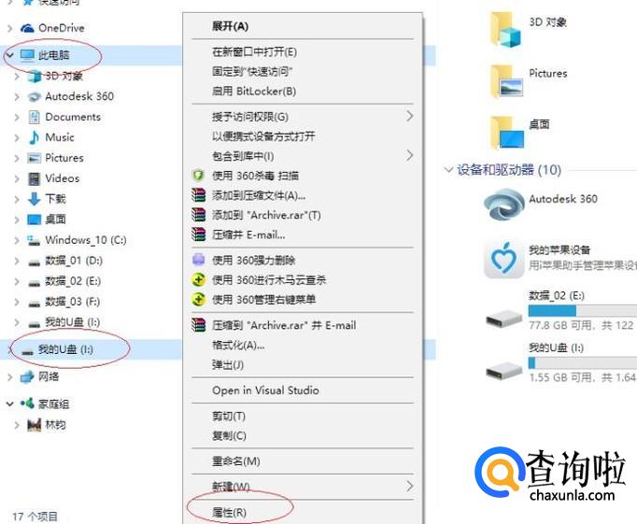Click the OneDrive cloud icon in sidebar
637x524 pixels.
tap(27, 28)
